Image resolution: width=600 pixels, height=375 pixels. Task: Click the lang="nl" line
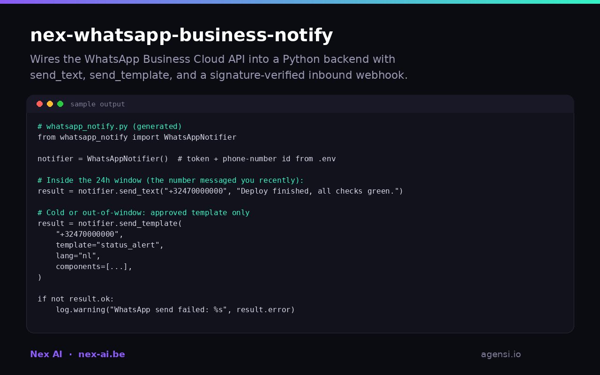coord(78,256)
